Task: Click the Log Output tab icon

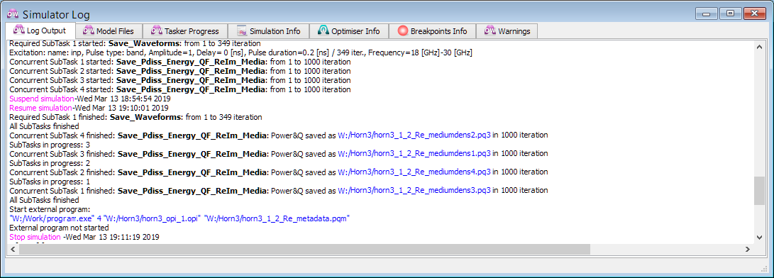Action: 19,30
